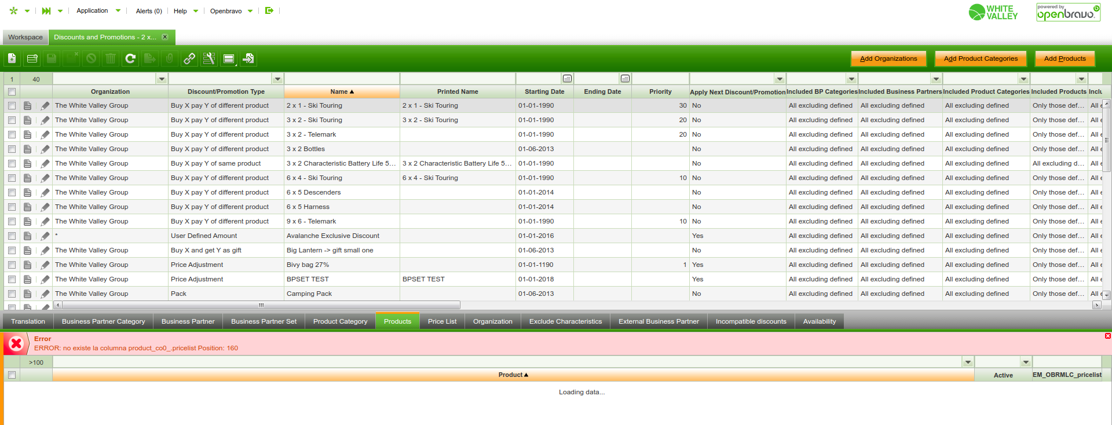Close the Discounts and Promotions tab
1112x425 pixels.
[x=165, y=37]
